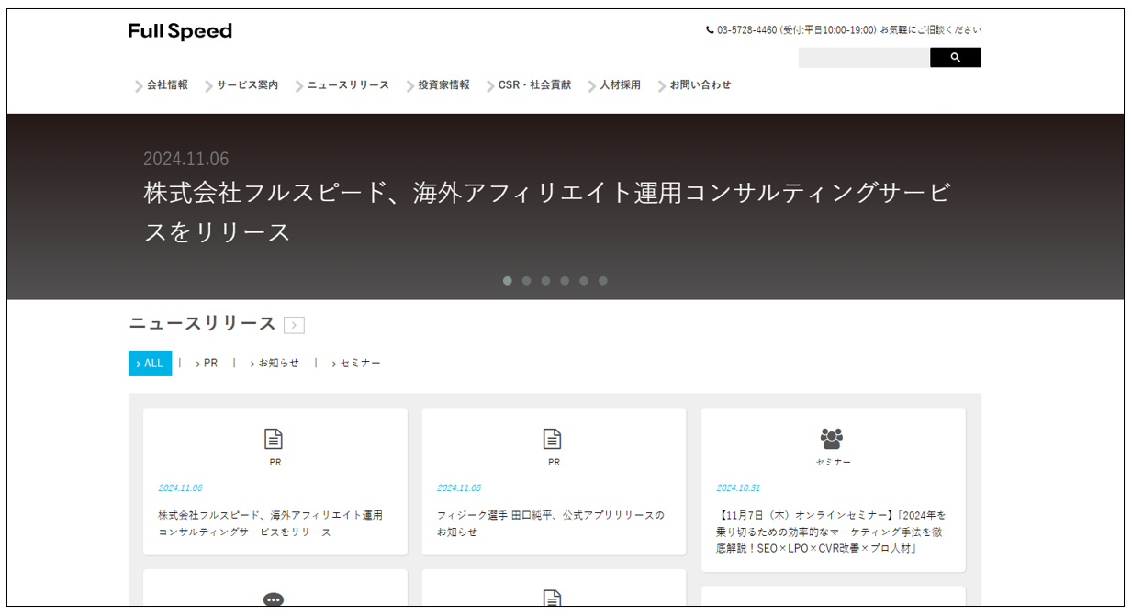
Task: Select the third carousel dot
Action: coord(545,281)
